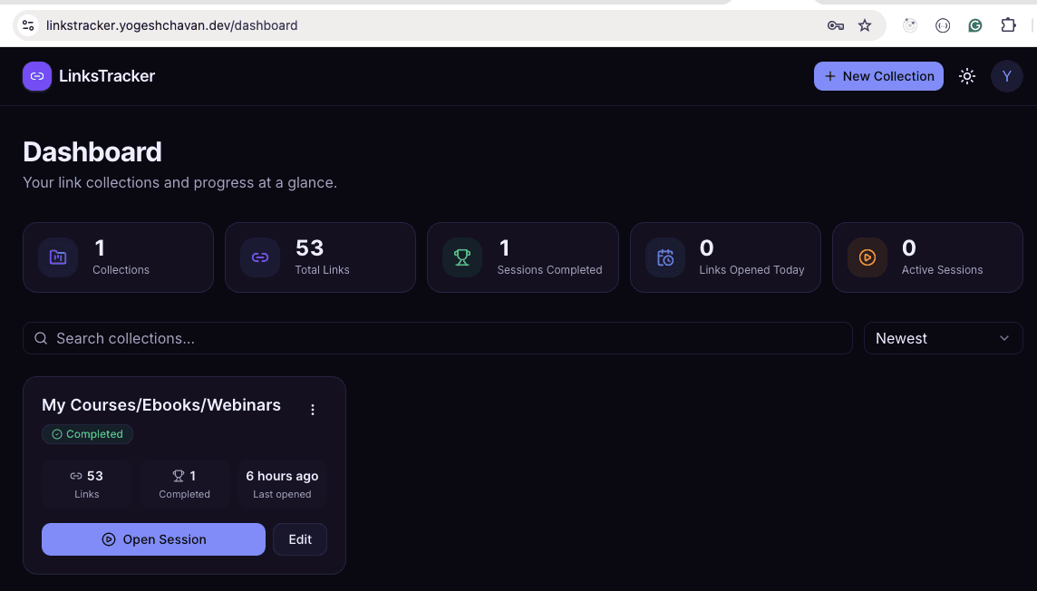Click the Links Opened Today calendar icon
Image resolution: width=1037 pixels, height=591 pixels.
click(665, 257)
